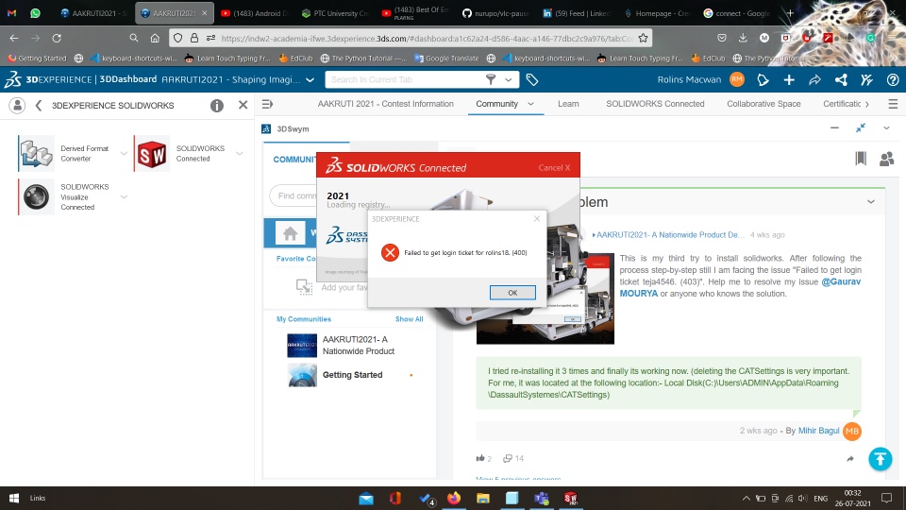Expand options for SOLIDWORKS Connected app
Screen dimensions: 906x510
click(239, 153)
